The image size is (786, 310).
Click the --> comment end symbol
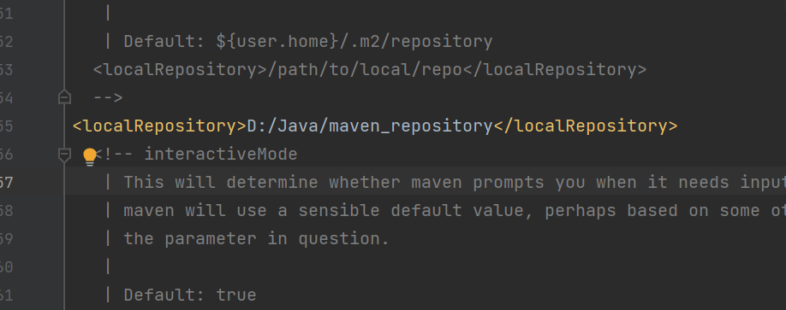point(108,97)
